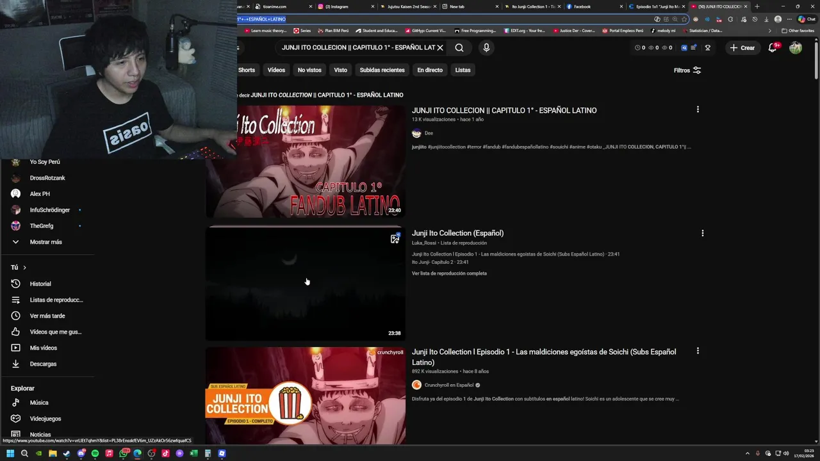The height and width of the screenshot is (461, 820).
Task: Open File Explorer from the taskbar
Action: pyautogui.click(x=53, y=453)
